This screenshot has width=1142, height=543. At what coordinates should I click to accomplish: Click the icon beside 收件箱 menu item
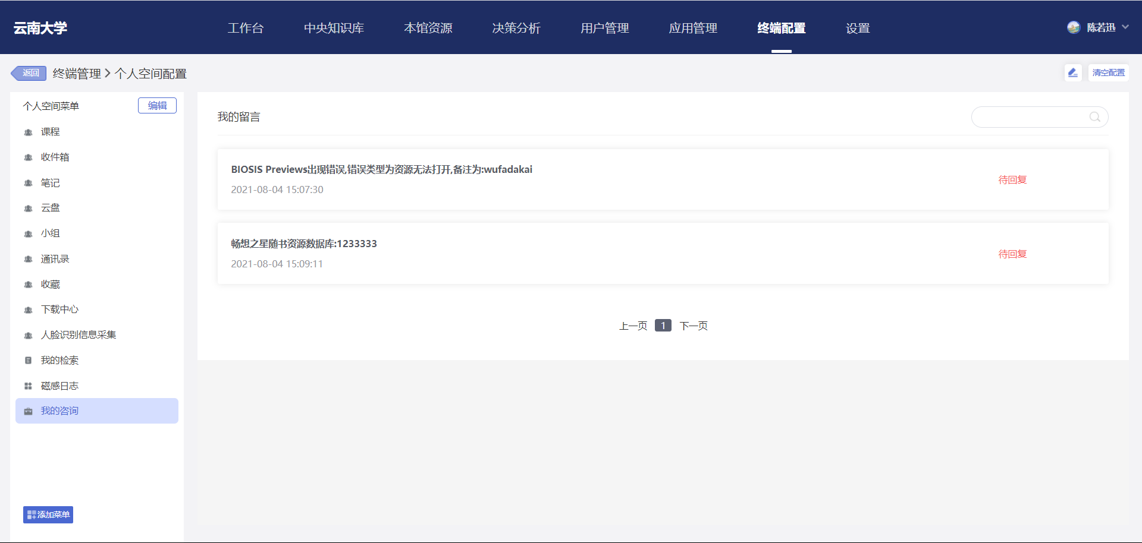(x=28, y=157)
